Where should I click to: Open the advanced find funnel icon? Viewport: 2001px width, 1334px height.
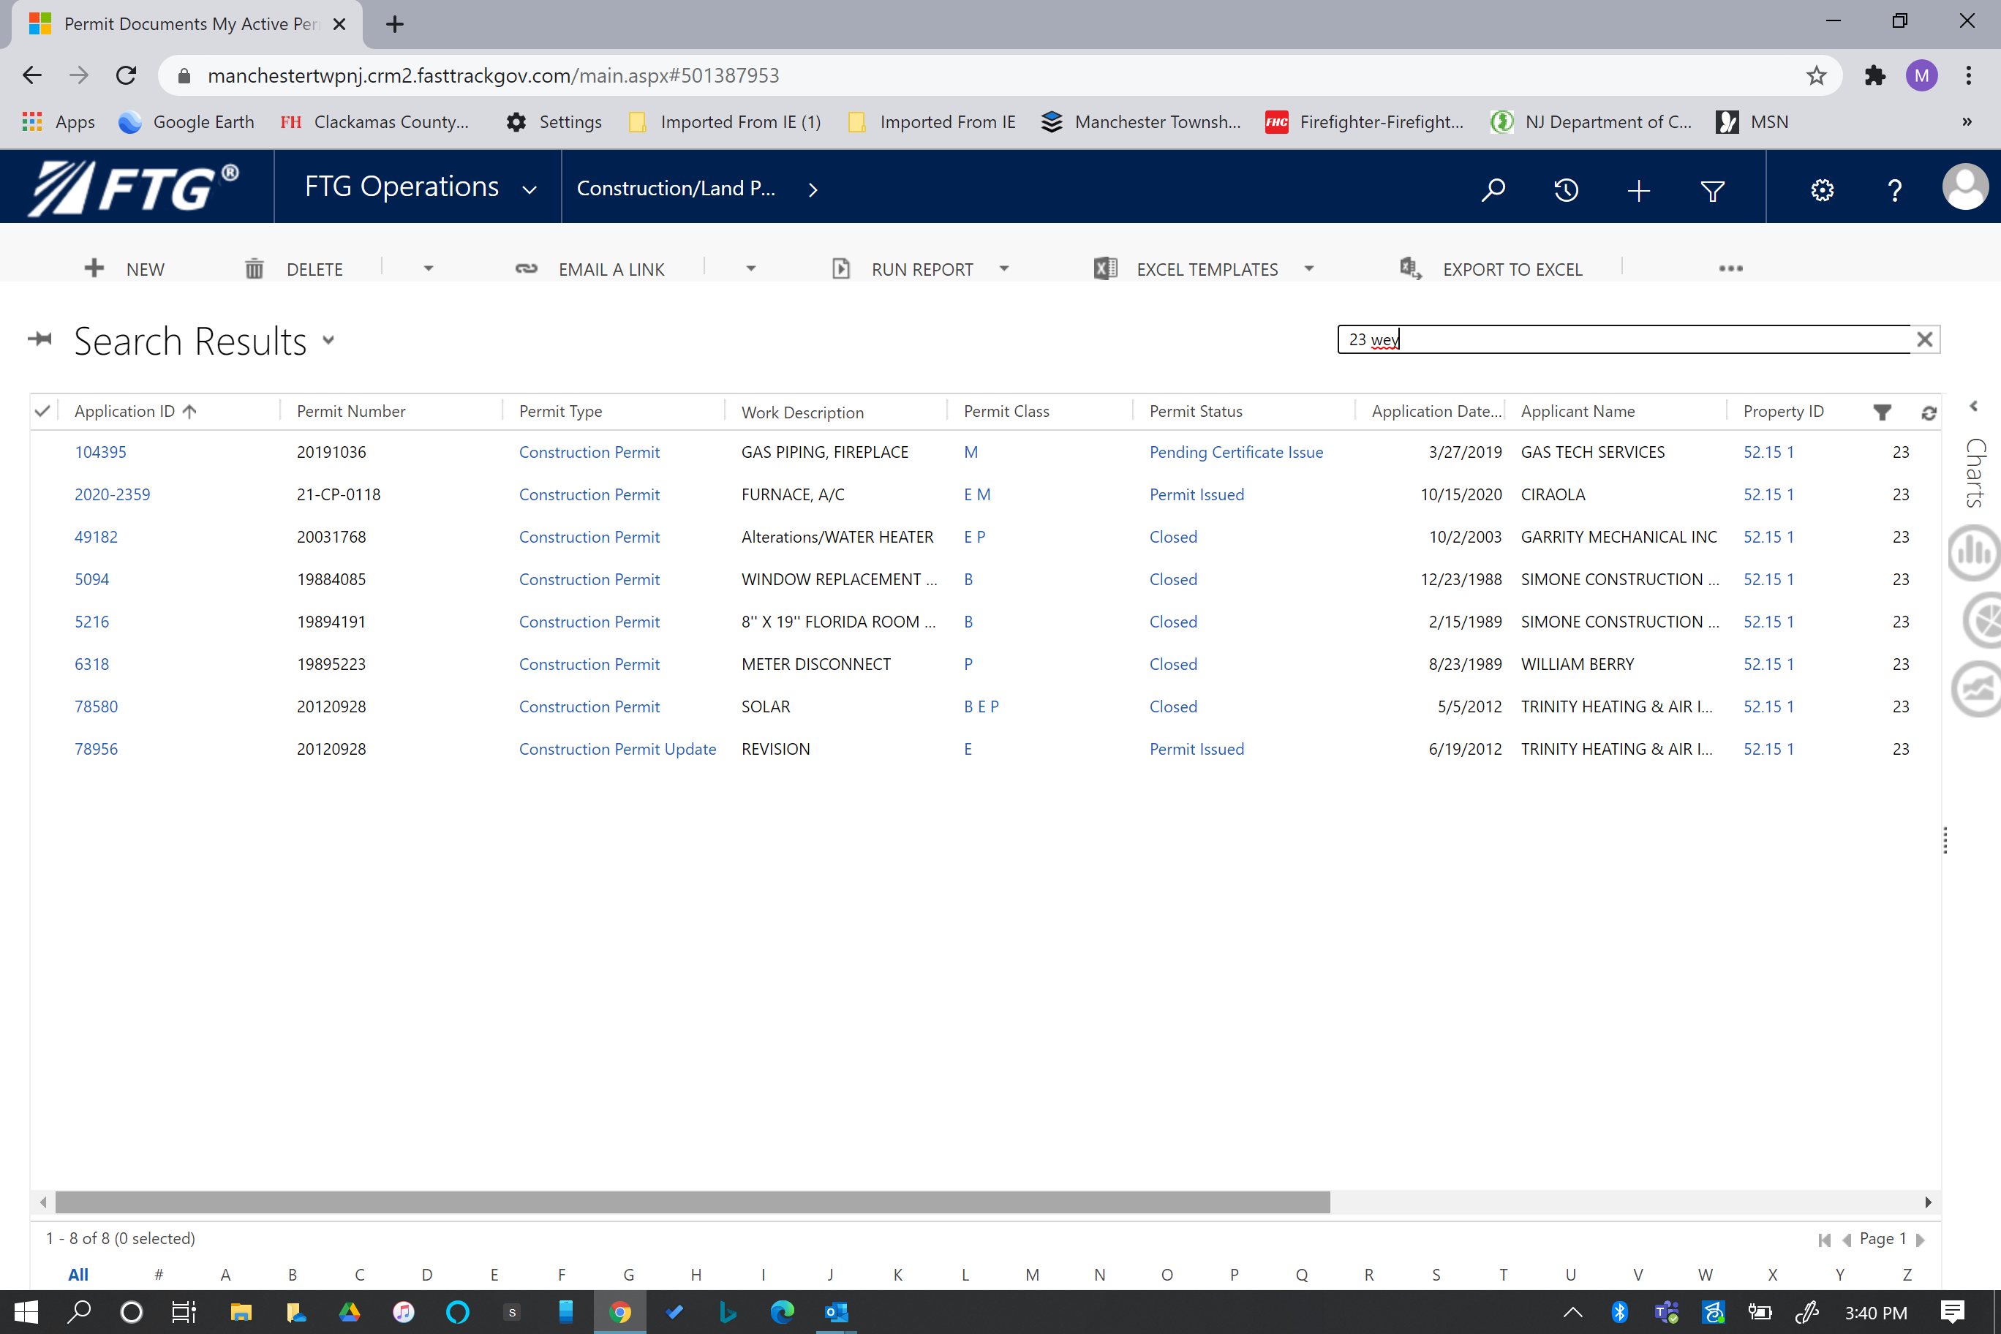tap(1711, 189)
